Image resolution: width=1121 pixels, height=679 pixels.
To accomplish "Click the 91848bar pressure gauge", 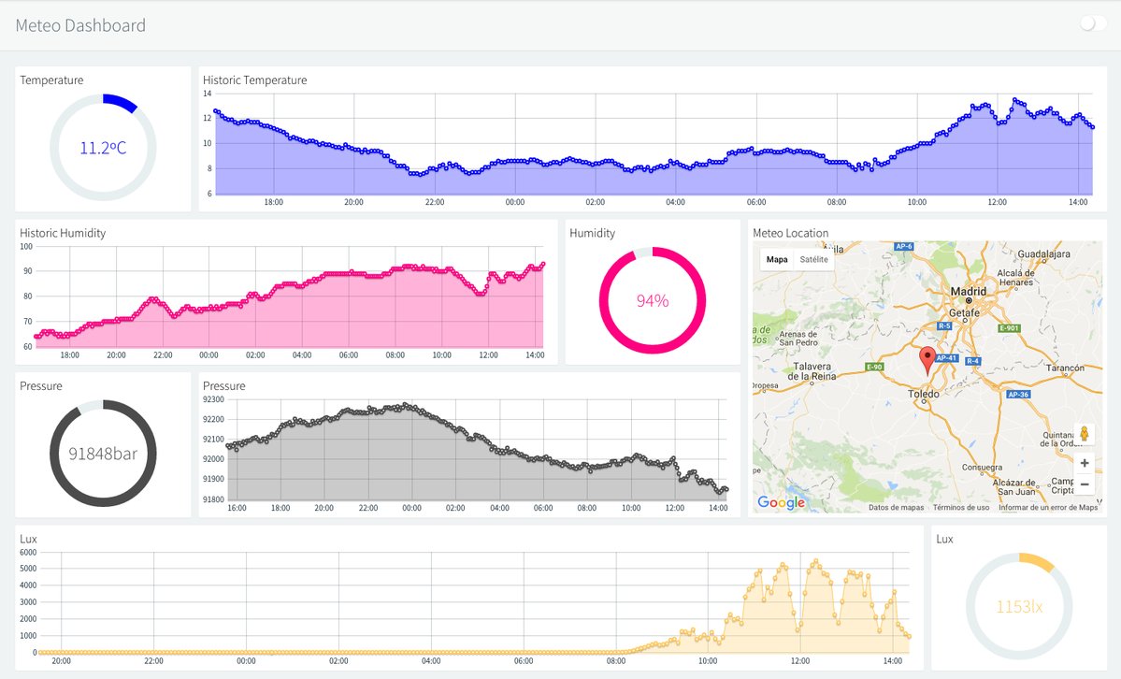I will point(103,454).
